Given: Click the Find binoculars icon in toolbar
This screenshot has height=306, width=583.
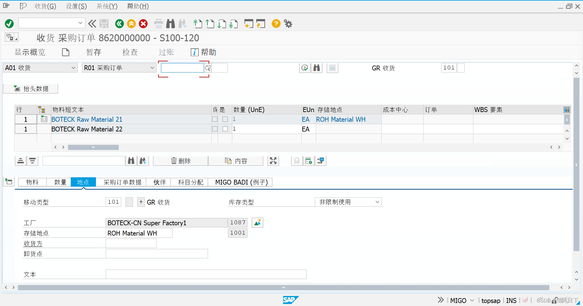Looking at the screenshot, I should 171,24.
